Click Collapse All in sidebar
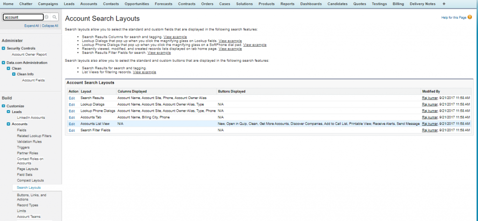This screenshot has height=221, width=478. 50,26
